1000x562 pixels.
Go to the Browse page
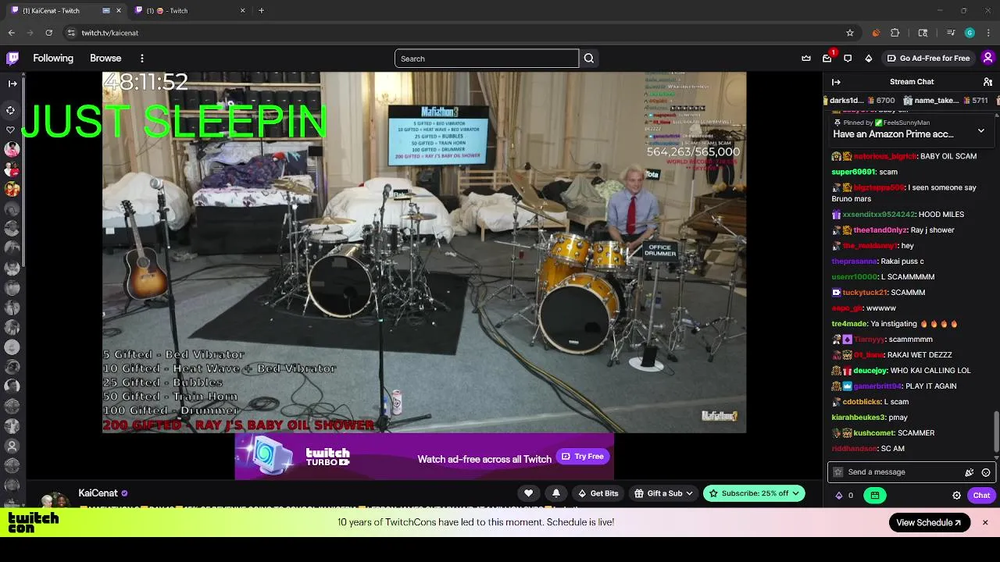coord(105,59)
